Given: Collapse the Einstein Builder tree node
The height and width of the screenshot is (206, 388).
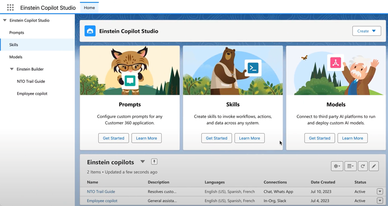Looking at the screenshot, I should point(12,69).
